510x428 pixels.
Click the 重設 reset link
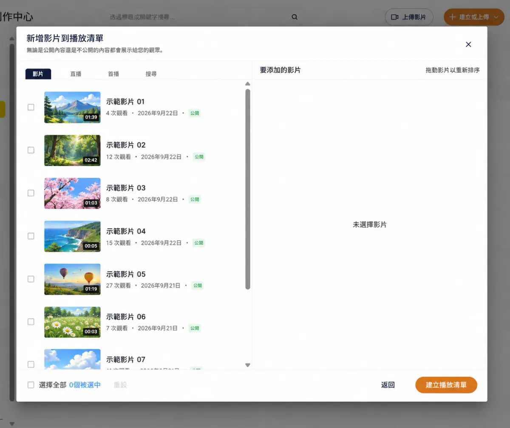coord(120,385)
